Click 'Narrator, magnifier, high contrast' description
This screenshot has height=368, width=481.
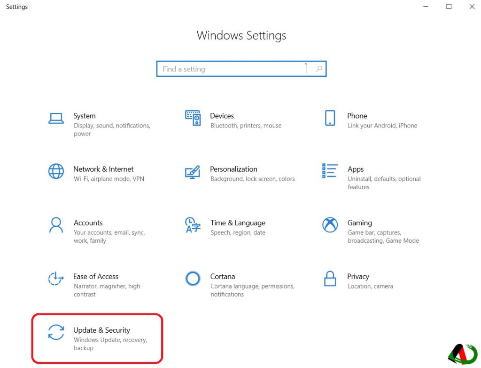pos(107,290)
